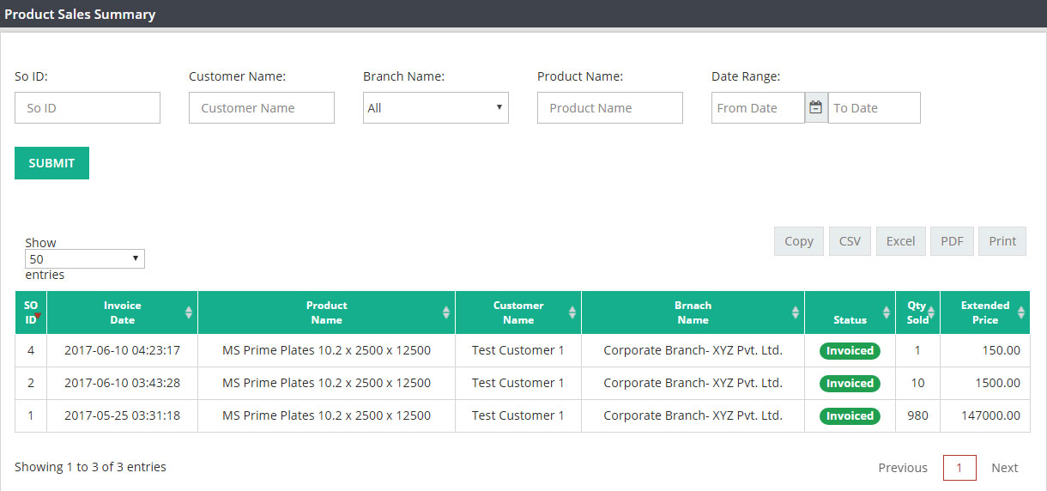The height and width of the screenshot is (491, 1047).
Task: Sort by Customer Name column arrows
Action: pyautogui.click(x=572, y=312)
